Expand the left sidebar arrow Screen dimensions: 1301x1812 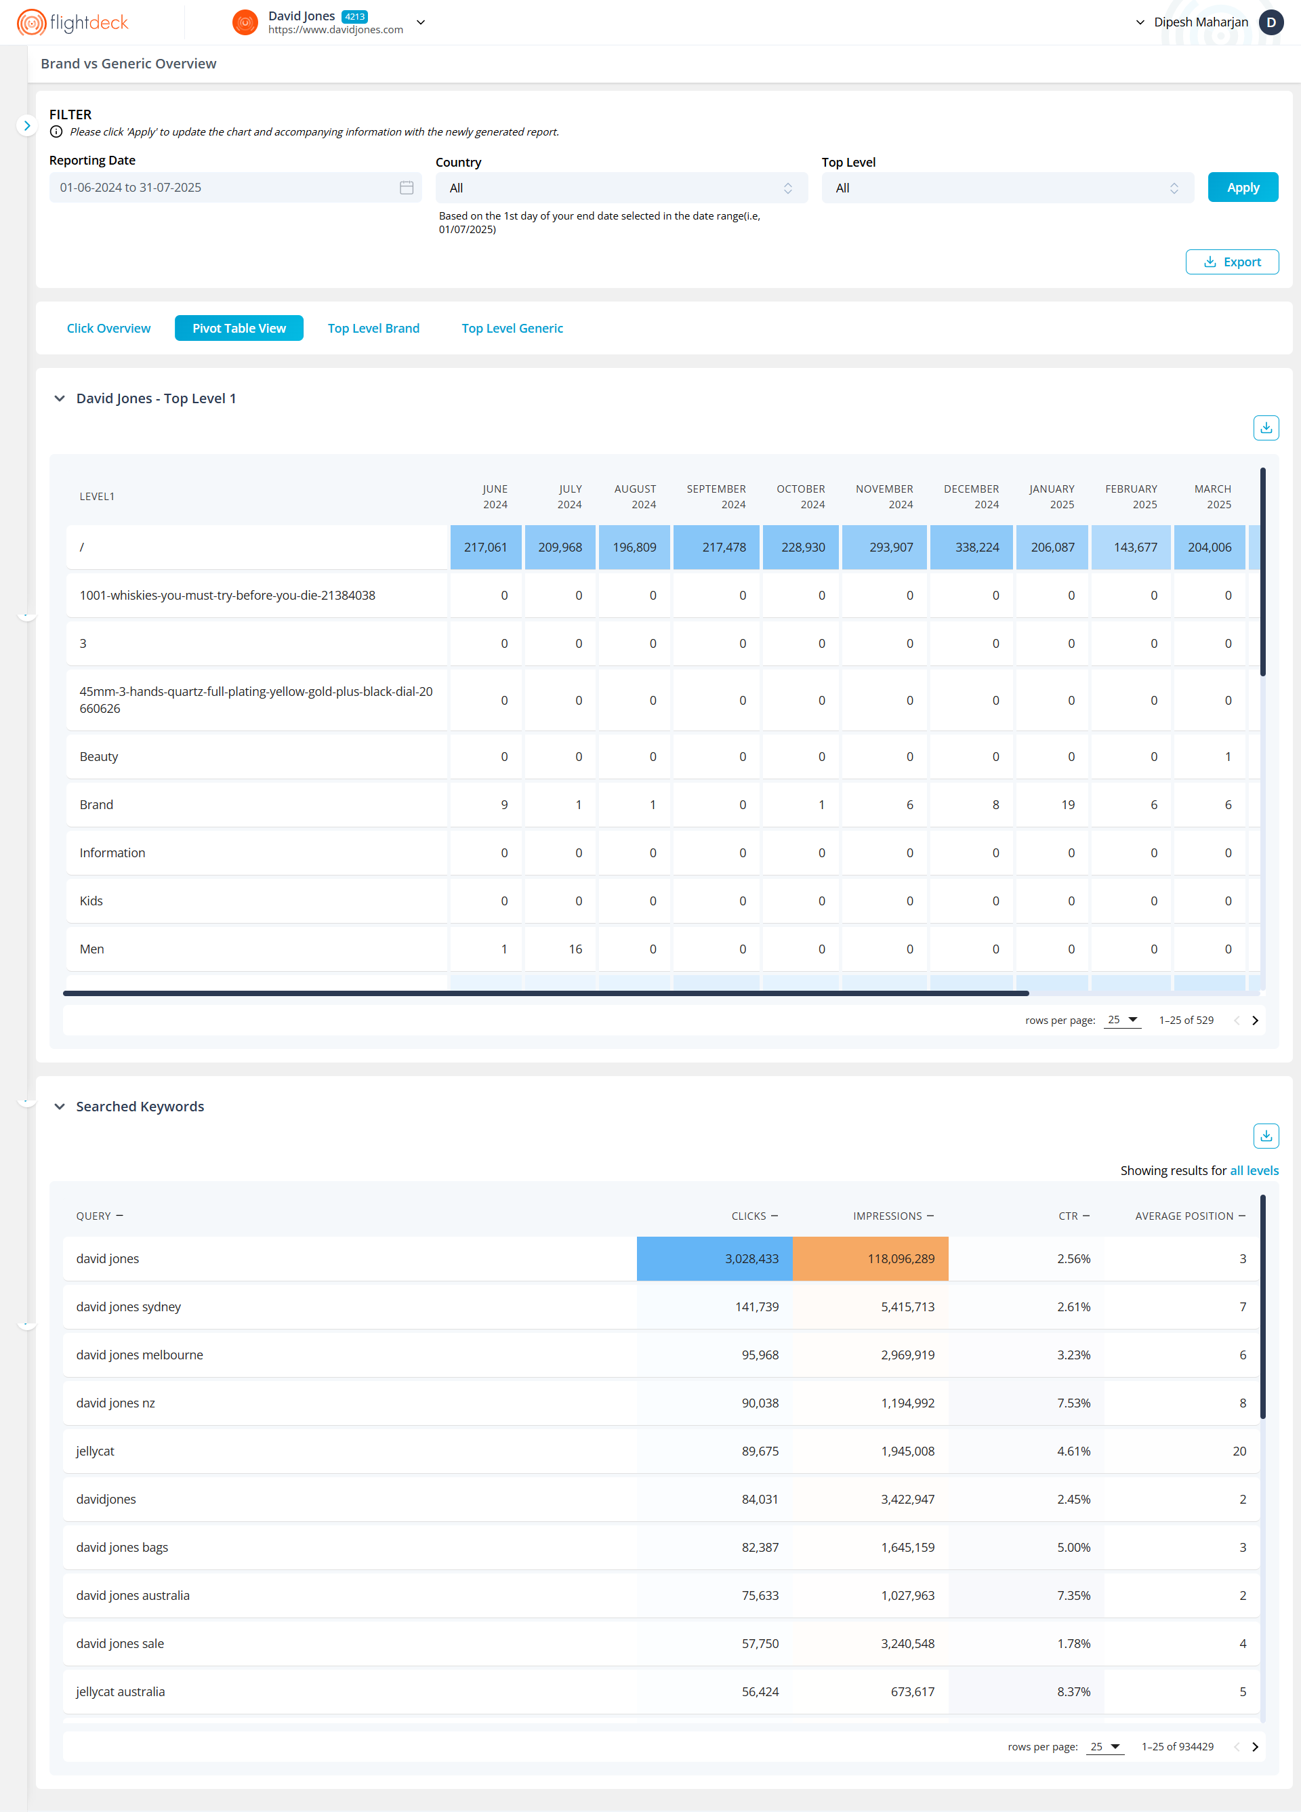pyautogui.click(x=26, y=125)
